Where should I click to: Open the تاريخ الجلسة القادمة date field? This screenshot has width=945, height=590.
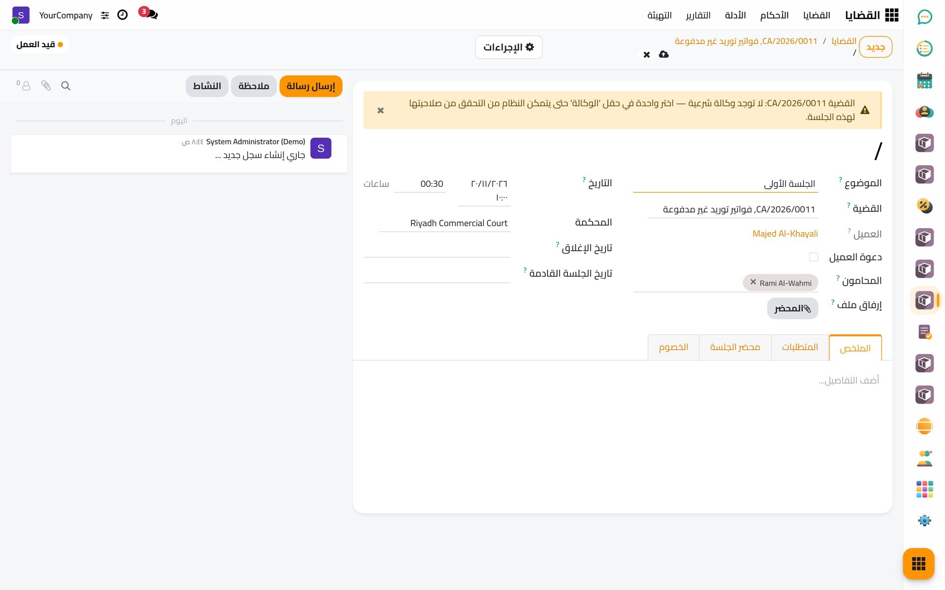[x=437, y=274]
